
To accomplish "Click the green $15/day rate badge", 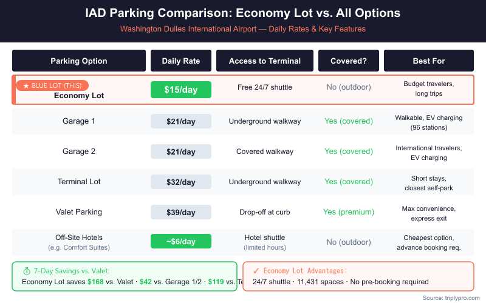I will point(181,90).
